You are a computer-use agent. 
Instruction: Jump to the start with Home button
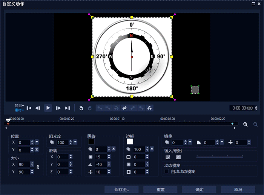29,108
